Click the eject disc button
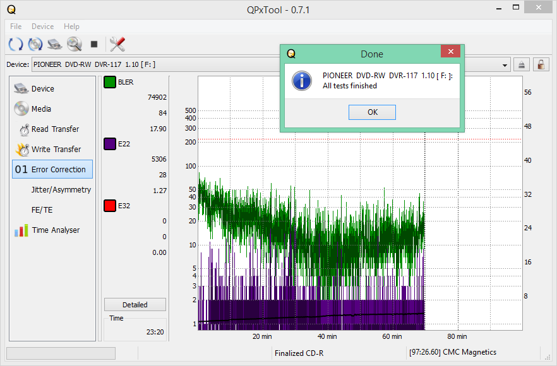 (x=522, y=64)
